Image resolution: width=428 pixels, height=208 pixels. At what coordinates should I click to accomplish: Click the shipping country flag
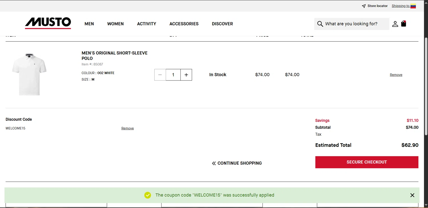tap(413, 6)
